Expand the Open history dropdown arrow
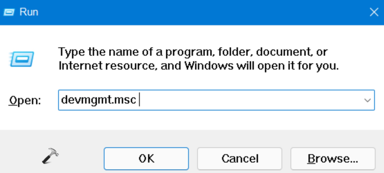 [x=368, y=100]
